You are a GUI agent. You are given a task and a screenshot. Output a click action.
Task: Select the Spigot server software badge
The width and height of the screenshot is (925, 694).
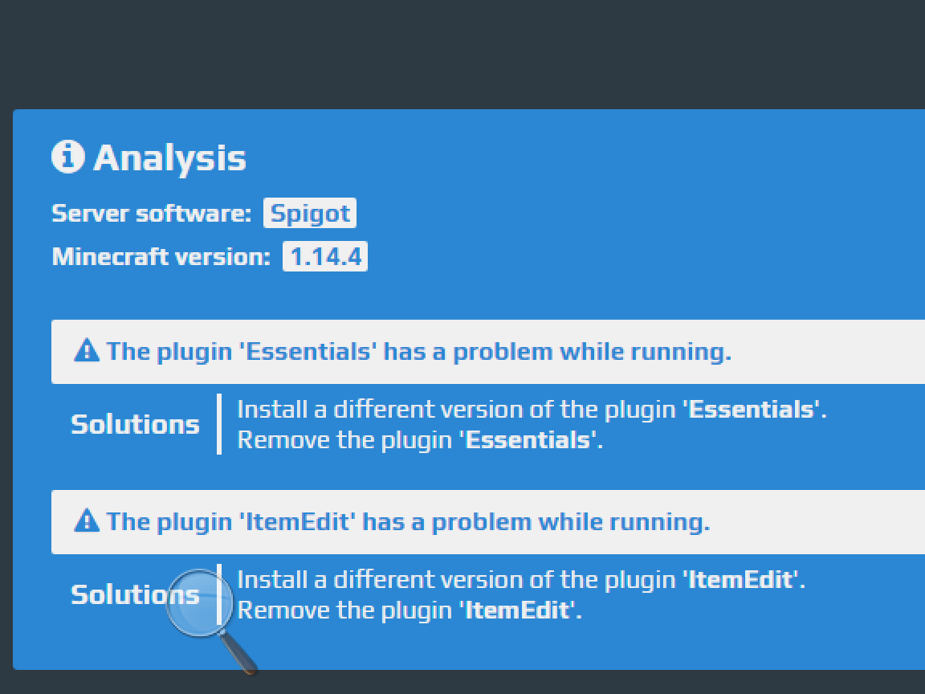pyautogui.click(x=310, y=213)
